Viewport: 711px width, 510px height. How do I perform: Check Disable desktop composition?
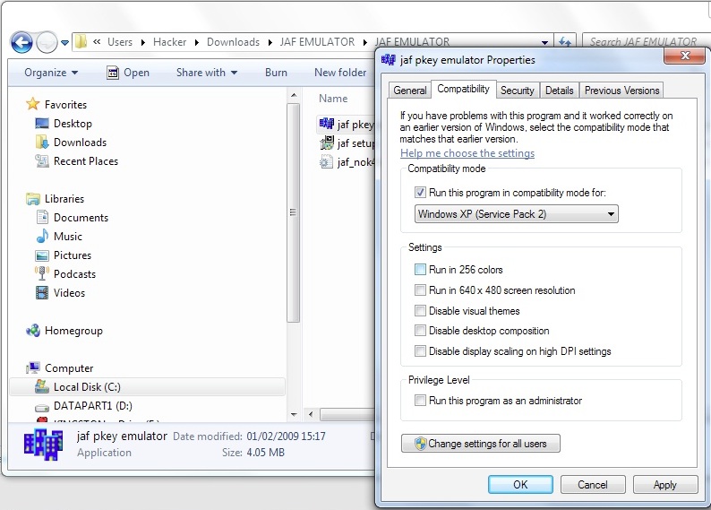pyautogui.click(x=420, y=331)
